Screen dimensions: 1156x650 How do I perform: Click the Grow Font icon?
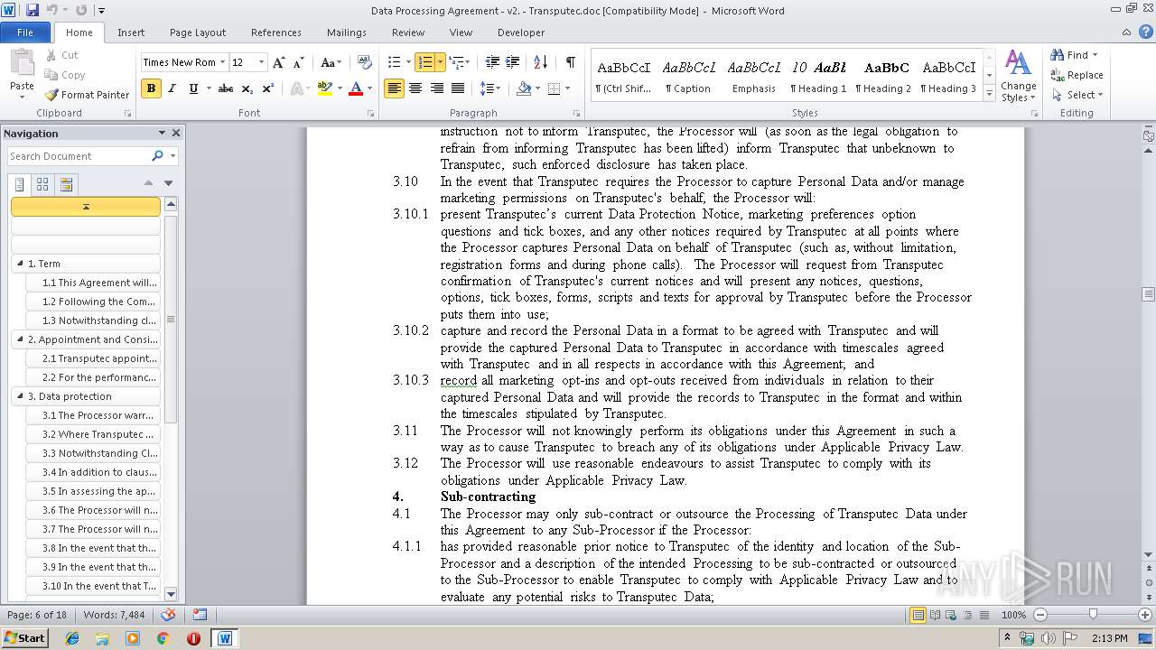pos(279,62)
